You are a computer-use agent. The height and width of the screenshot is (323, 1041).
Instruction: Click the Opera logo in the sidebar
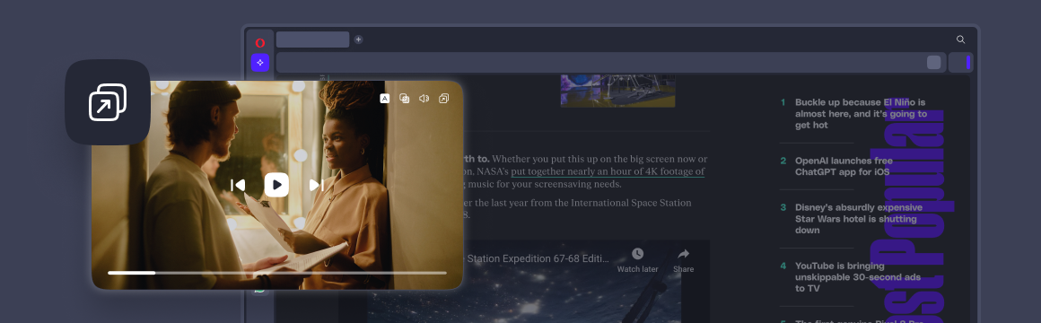tap(260, 42)
